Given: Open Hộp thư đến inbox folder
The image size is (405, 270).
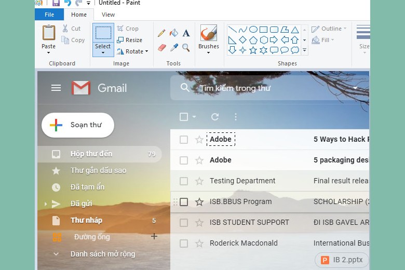Looking at the screenshot, I should [x=100, y=154].
